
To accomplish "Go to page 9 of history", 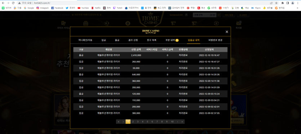I will click(167, 122).
